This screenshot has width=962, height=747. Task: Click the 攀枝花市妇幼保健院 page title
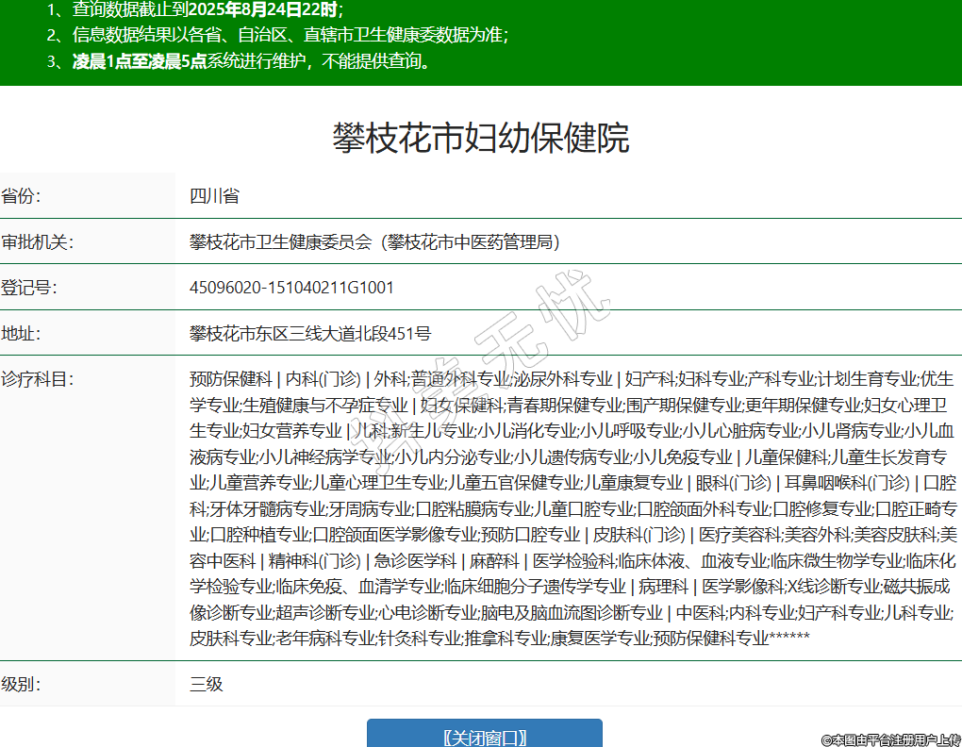pos(480,138)
